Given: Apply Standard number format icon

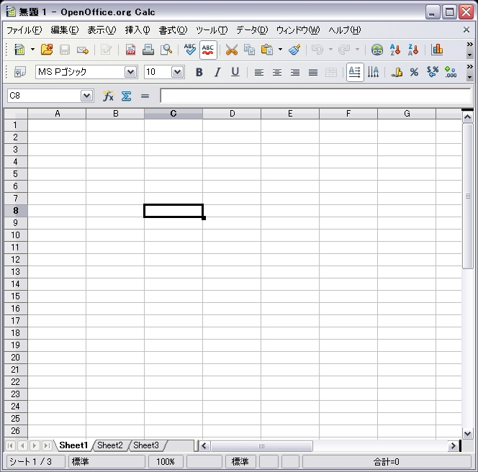Looking at the screenshot, I should pyautogui.click(x=432, y=72).
